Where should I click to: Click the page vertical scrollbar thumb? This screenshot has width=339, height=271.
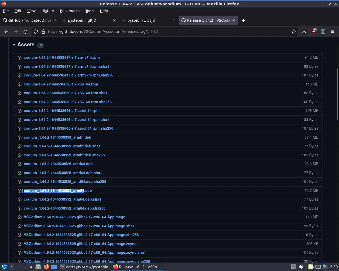[337, 94]
